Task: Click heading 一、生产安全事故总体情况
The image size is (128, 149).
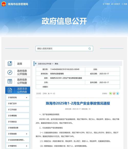Action: (x=49, y=114)
